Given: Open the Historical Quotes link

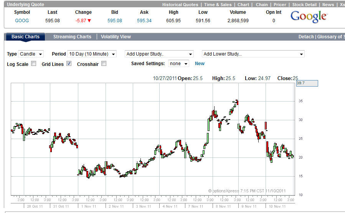Looking at the screenshot, I should (x=180, y=5).
